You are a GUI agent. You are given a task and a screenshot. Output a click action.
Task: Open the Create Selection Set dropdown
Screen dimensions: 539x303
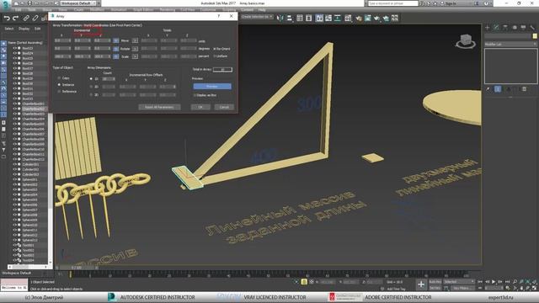pos(257,17)
